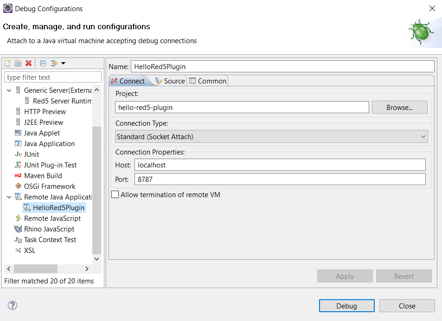Click the Java Application icon
This screenshot has height=321, width=442.
point(18,144)
